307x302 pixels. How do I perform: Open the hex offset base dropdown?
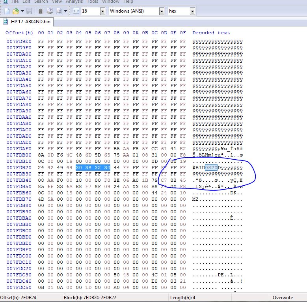192,11
